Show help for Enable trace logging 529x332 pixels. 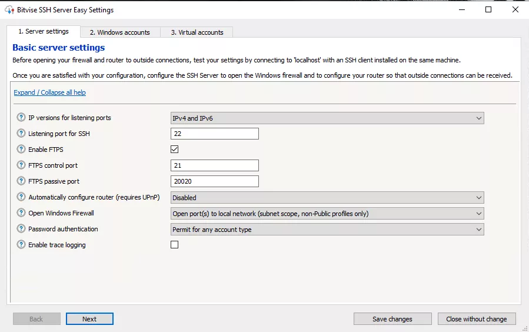click(x=22, y=245)
